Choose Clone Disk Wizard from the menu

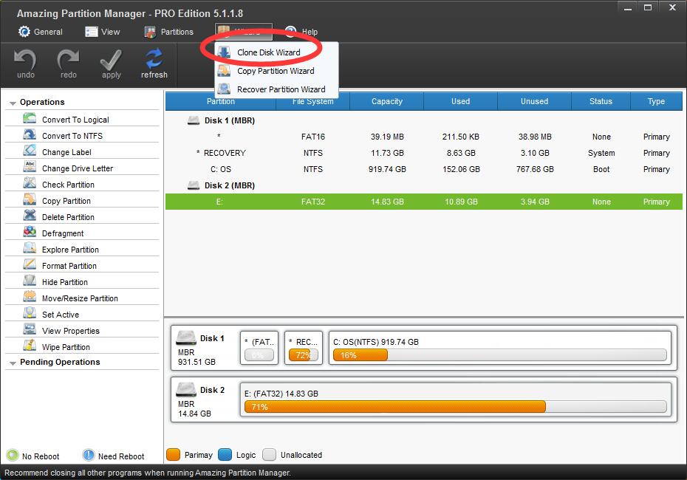[276, 52]
